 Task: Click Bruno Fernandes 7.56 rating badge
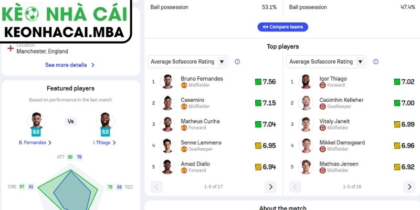click(x=265, y=82)
